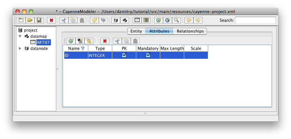The image size is (291, 139).
Task: Click the New Project toolbar icon
Action: coord(21,20)
